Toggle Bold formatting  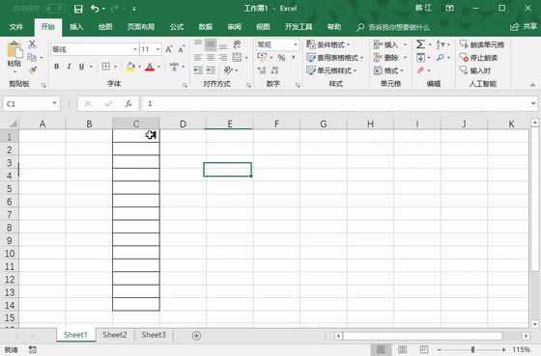point(57,67)
